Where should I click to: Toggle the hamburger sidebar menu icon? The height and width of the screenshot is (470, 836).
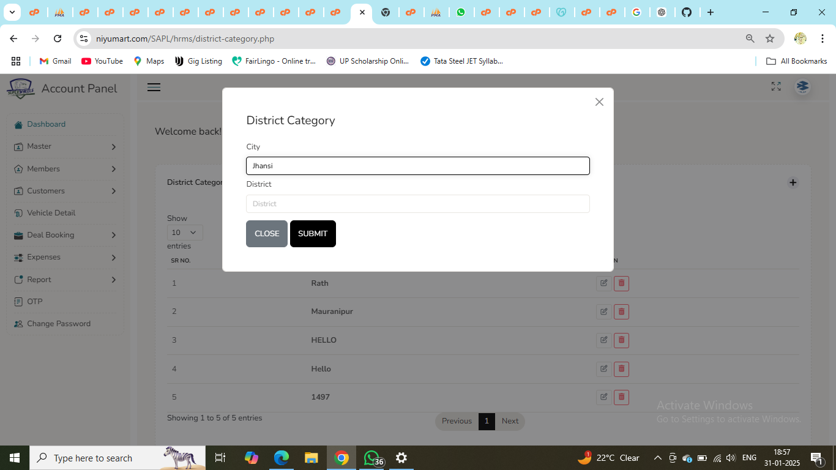click(154, 88)
